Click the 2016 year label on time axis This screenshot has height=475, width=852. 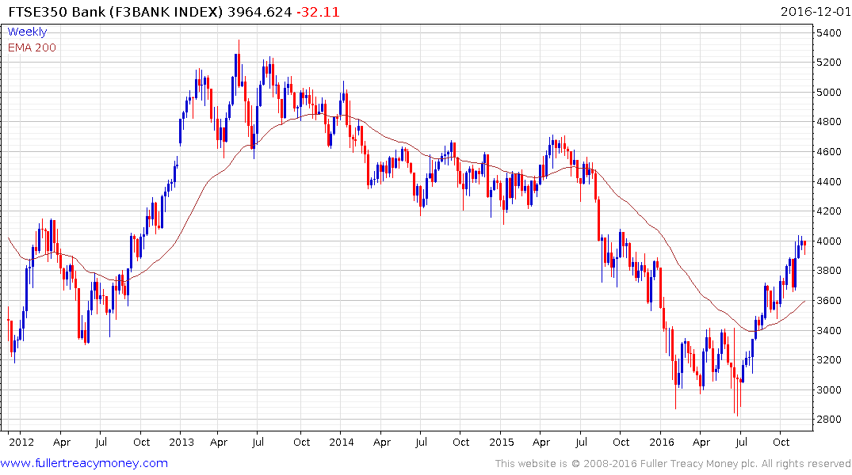coord(661,442)
